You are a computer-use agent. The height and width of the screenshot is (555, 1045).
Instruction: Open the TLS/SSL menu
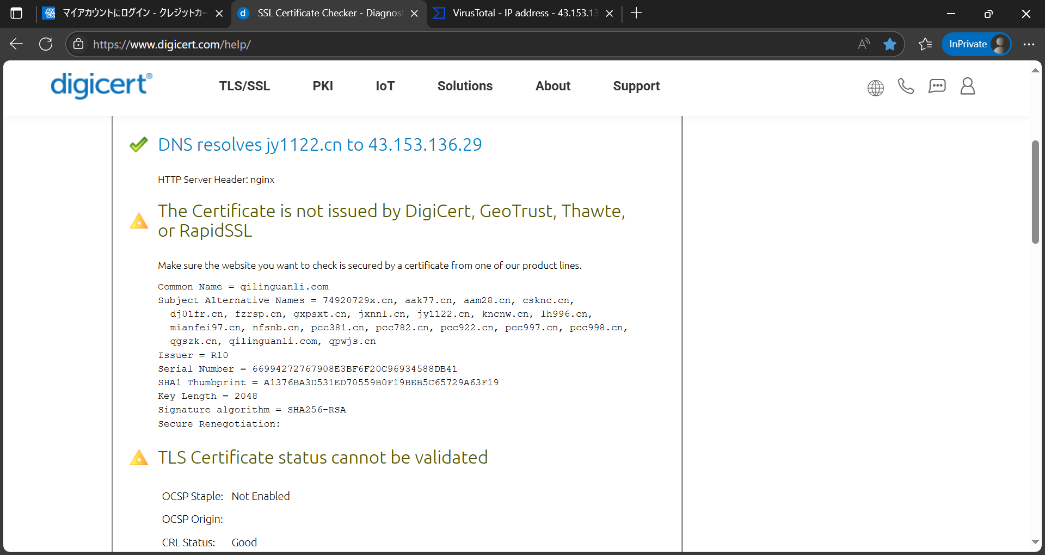(x=244, y=86)
